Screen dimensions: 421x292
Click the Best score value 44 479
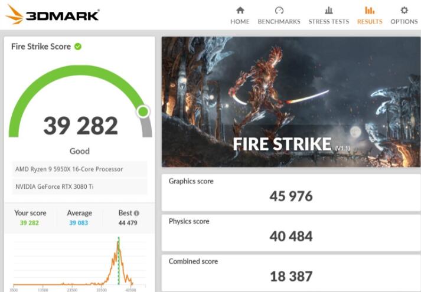click(129, 223)
